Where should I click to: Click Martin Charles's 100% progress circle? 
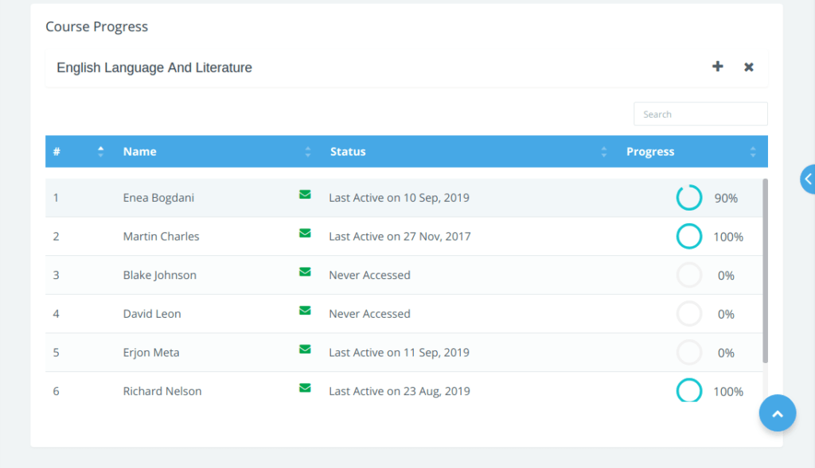(688, 236)
